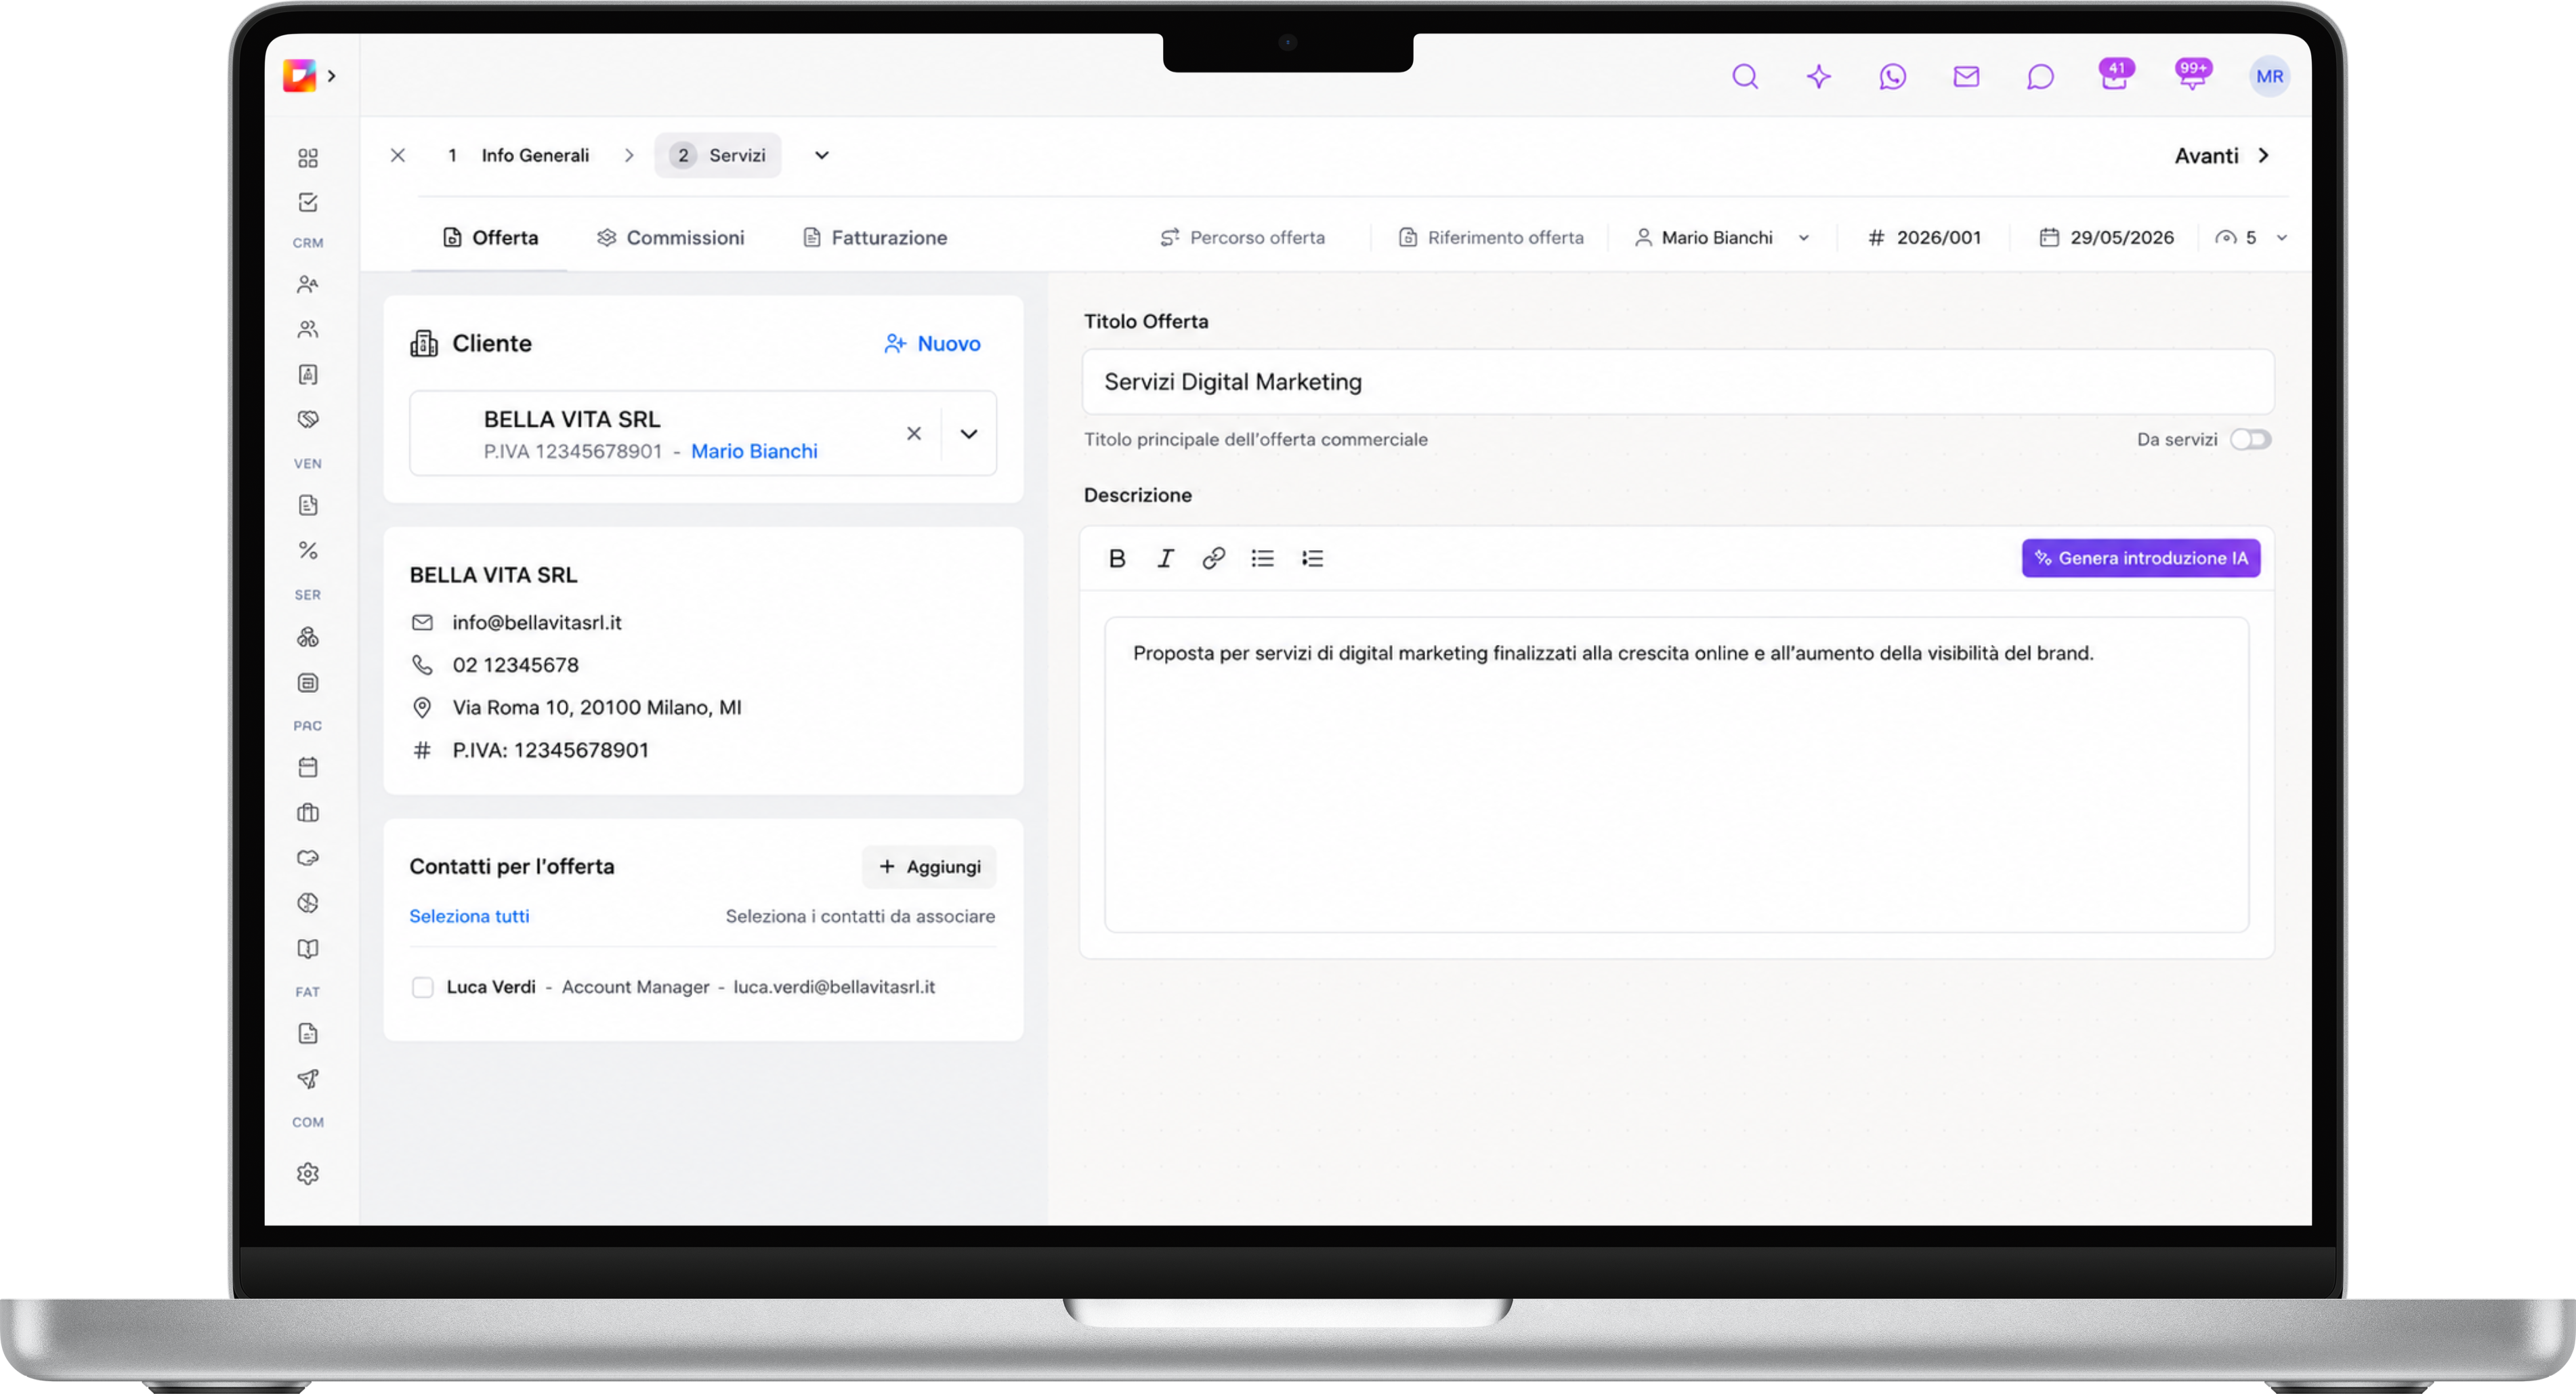Click the Seleziona tutti link
The image size is (2576, 1394).
(469, 916)
